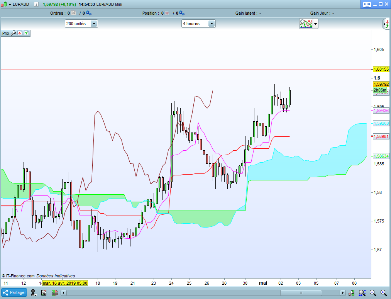Open the virtual keyboard icon
The image size is (391, 299).
367,4
